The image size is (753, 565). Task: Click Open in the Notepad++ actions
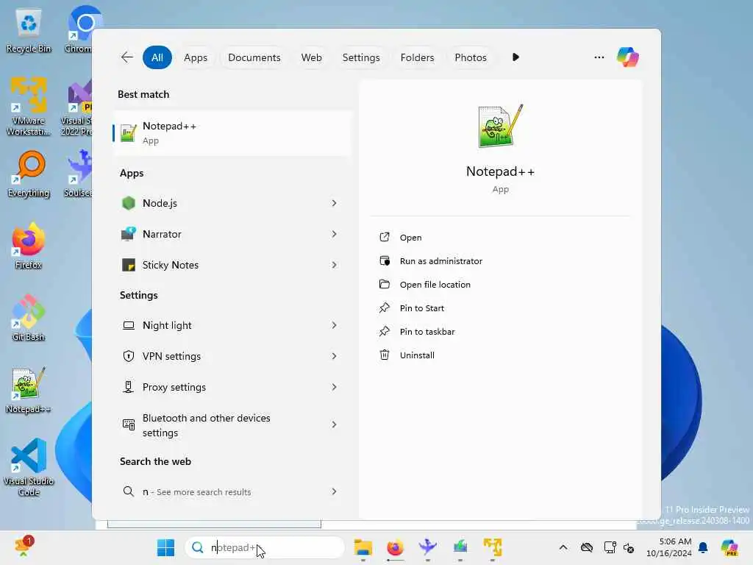(410, 238)
